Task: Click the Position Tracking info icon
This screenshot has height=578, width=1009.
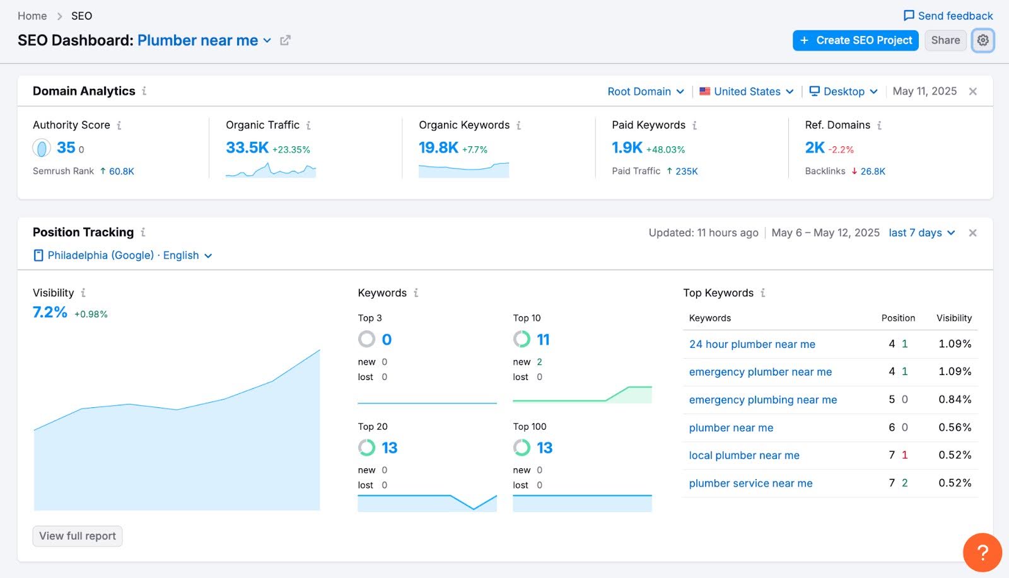Action: coord(144,232)
